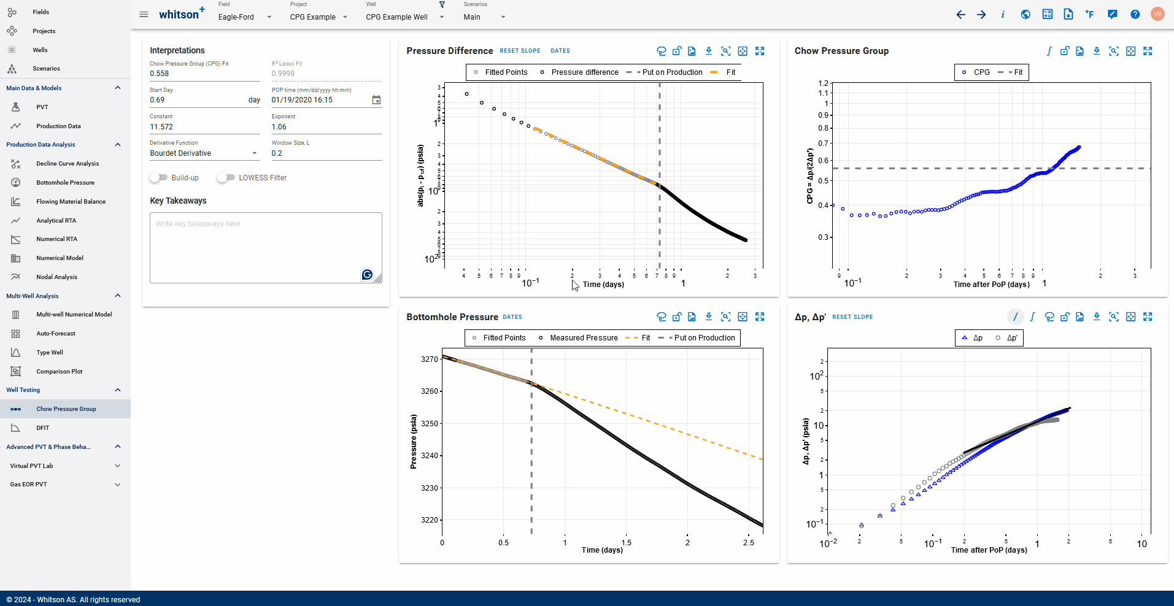Hide Fitted Points in Pressure Difference legend

coord(500,72)
